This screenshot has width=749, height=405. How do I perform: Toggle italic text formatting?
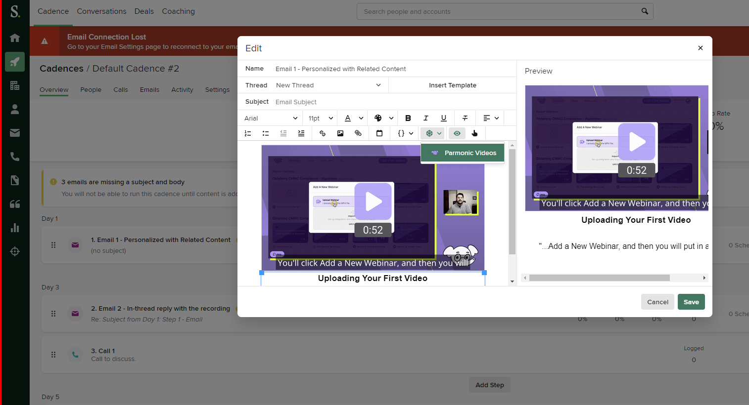(425, 118)
